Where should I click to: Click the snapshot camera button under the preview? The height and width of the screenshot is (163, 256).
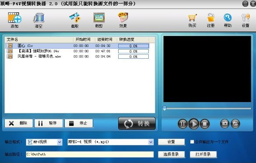pyautogui.click(x=224, y=124)
